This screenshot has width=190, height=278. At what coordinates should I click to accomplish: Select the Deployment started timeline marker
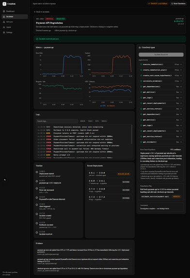tap(37, 172)
